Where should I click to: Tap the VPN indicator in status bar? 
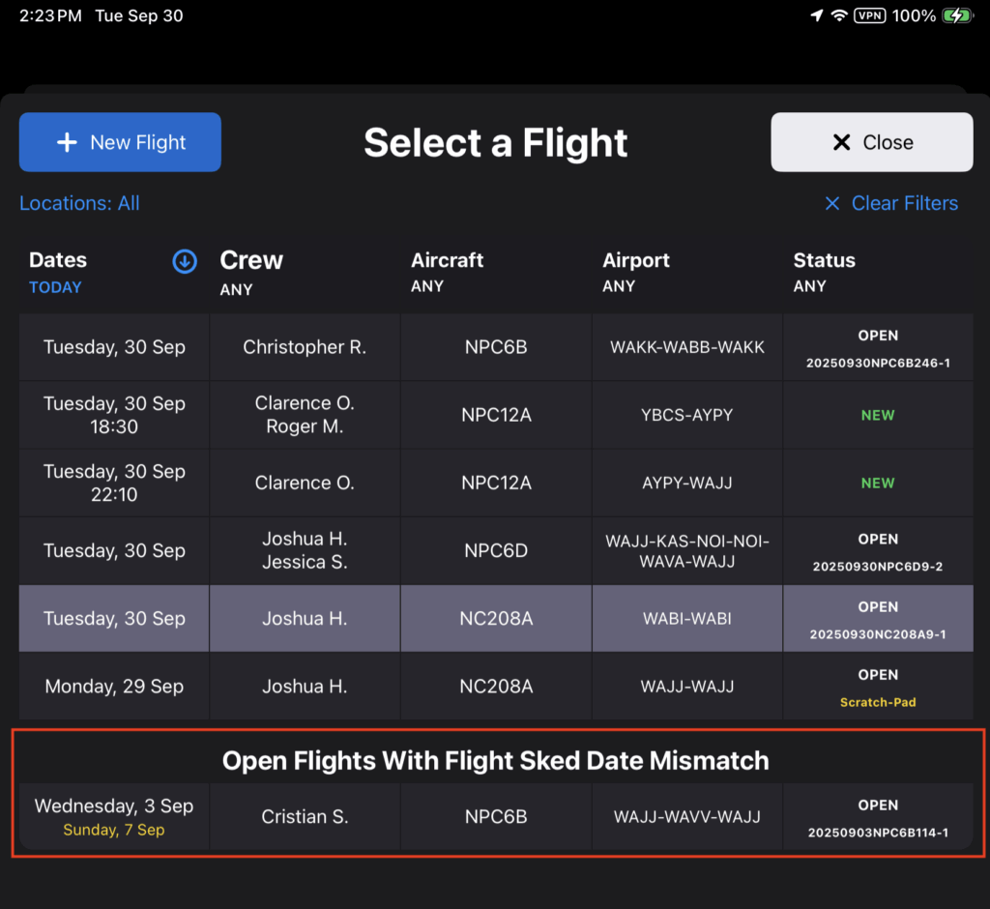(869, 15)
